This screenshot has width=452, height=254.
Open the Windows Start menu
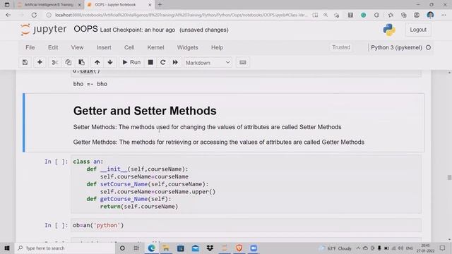point(7,248)
